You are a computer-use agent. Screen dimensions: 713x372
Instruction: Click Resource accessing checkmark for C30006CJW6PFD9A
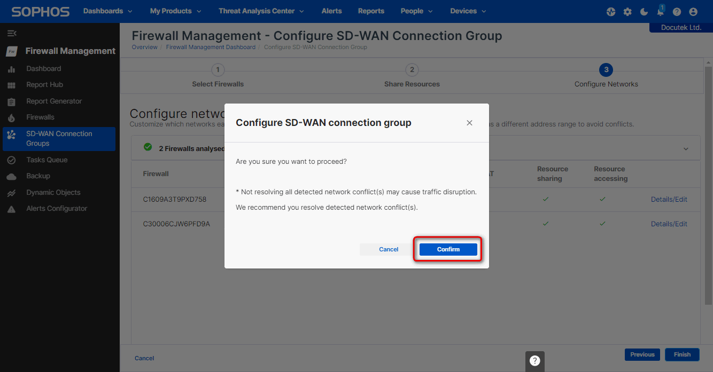tap(602, 224)
